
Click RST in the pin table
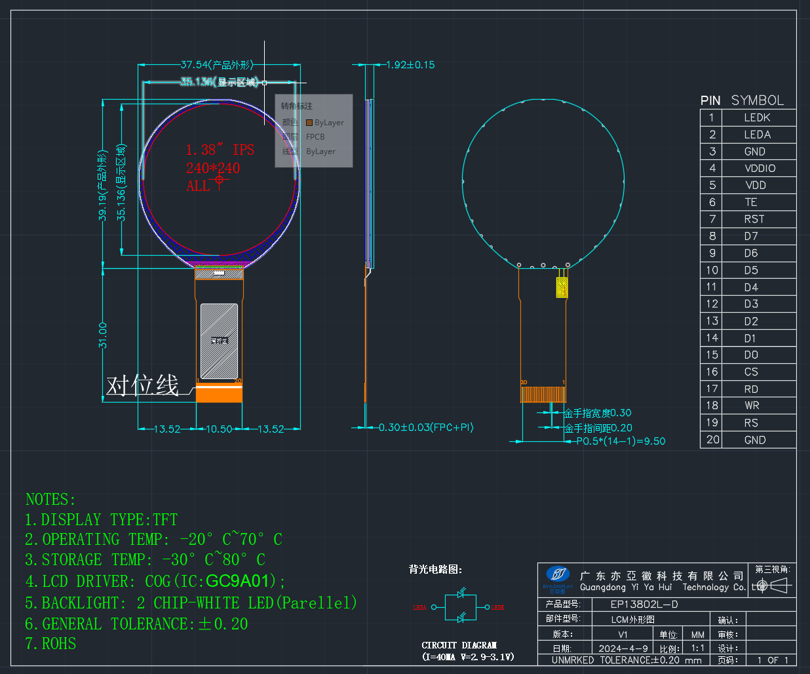point(754,220)
